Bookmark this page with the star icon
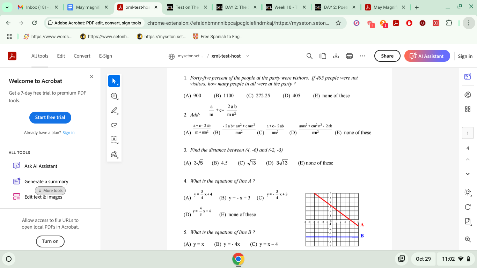This screenshot has width=477, height=268. coord(338,23)
